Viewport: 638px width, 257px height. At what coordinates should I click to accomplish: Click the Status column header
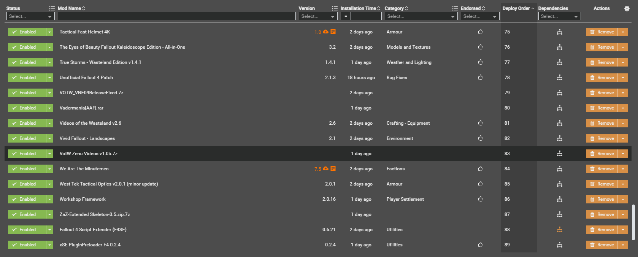(13, 8)
